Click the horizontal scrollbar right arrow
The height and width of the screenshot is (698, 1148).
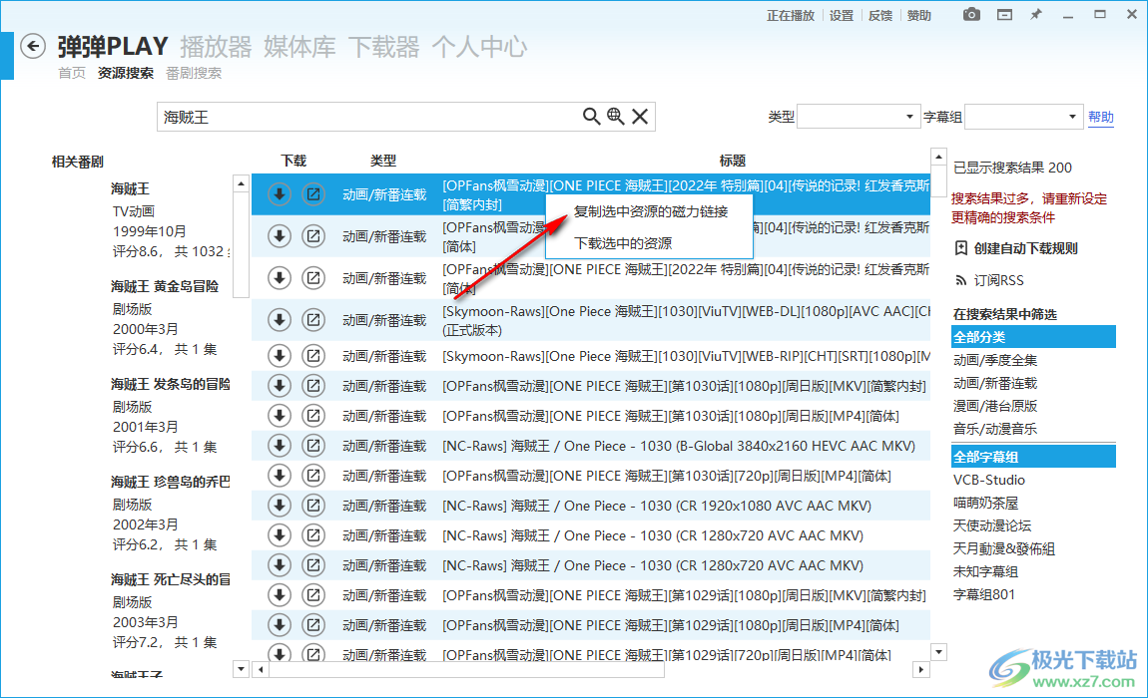coord(921,669)
